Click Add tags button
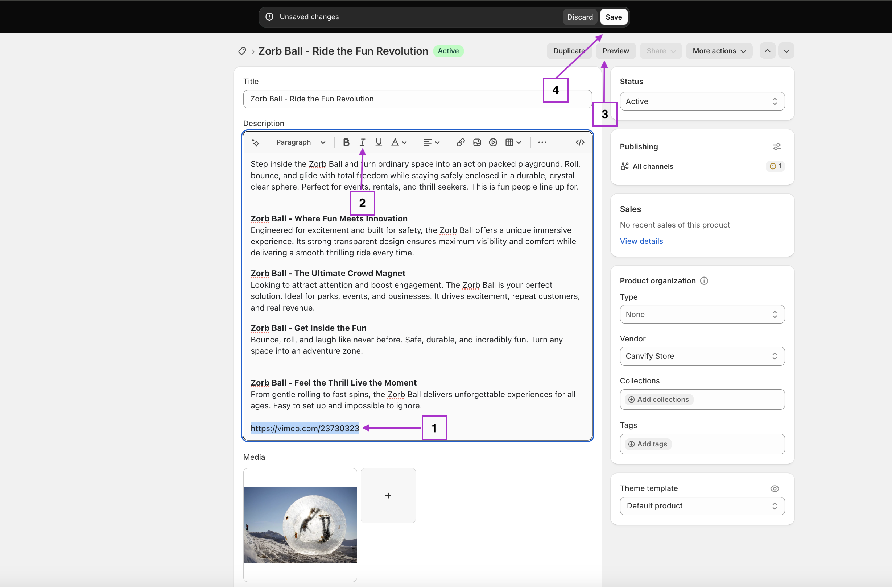This screenshot has width=892, height=587. click(648, 444)
